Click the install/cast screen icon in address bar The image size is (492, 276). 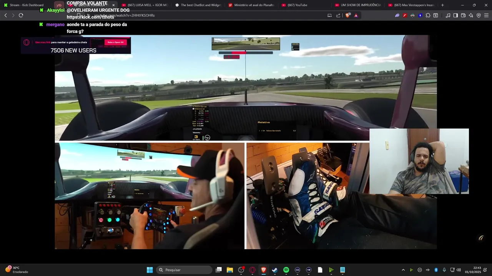click(x=329, y=15)
